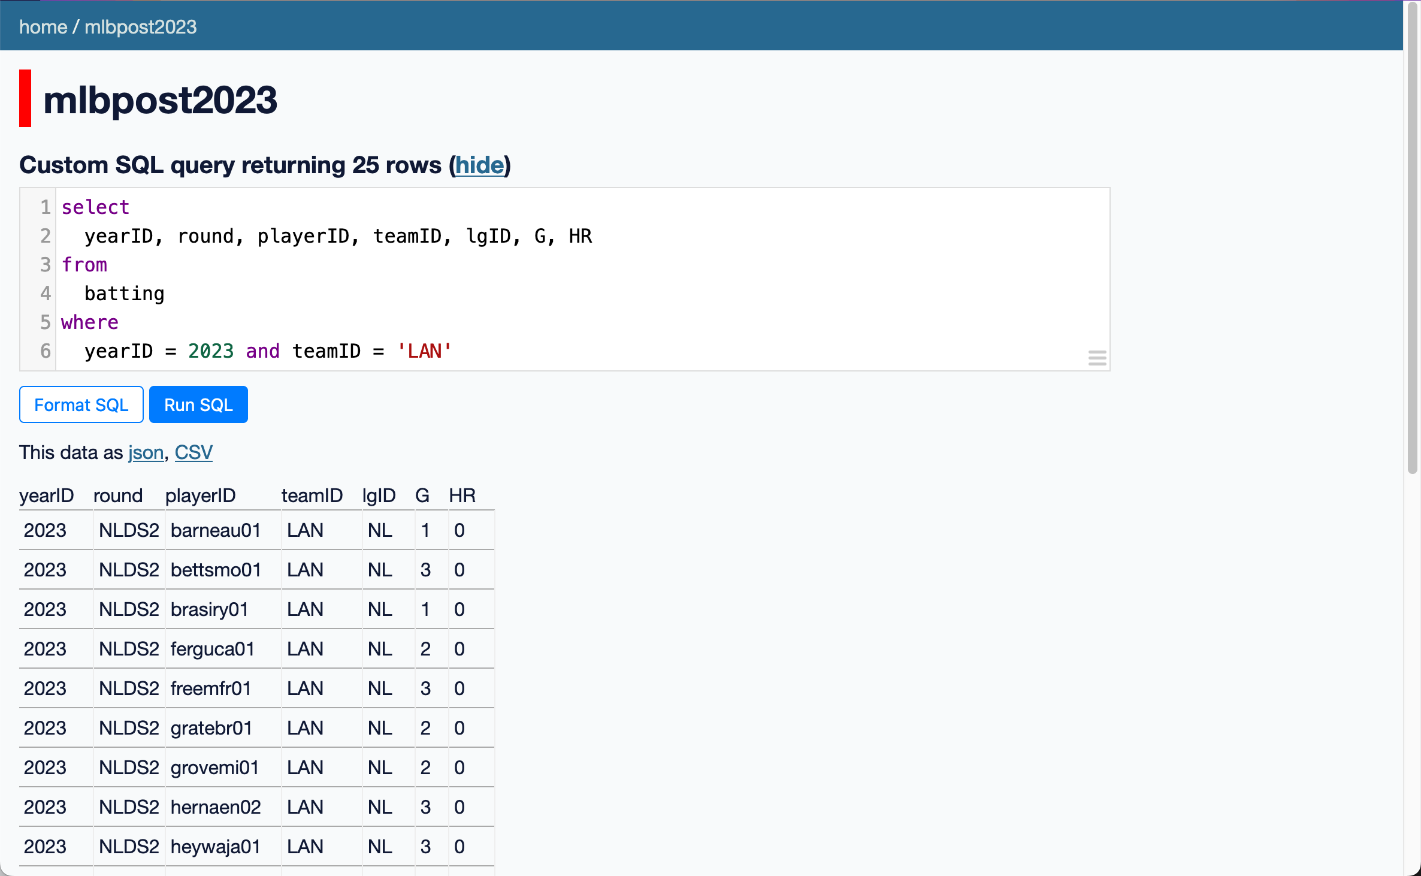Click the teamID column header
1421x876 pixels.
pyautogui.click(x=312, y=496)
